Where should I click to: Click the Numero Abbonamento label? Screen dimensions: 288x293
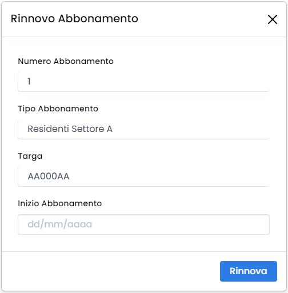pyautogui.click(x=66, y=61)
